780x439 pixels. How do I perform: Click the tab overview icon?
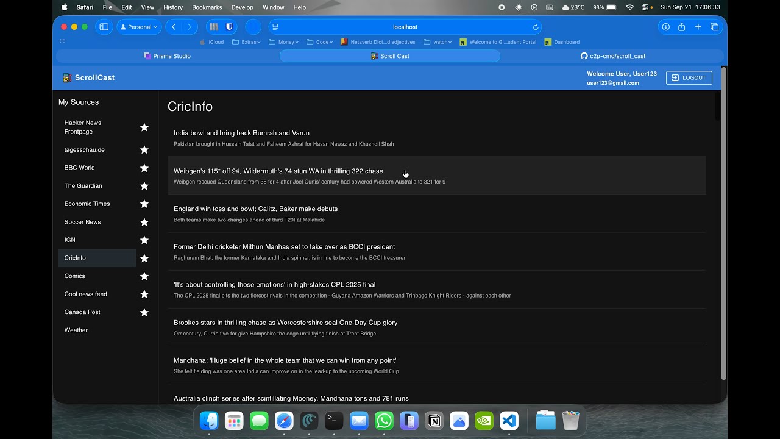714,27
